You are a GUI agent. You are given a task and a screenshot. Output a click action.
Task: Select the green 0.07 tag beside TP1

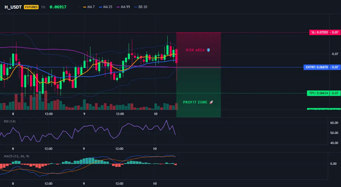tap(335, 93)
